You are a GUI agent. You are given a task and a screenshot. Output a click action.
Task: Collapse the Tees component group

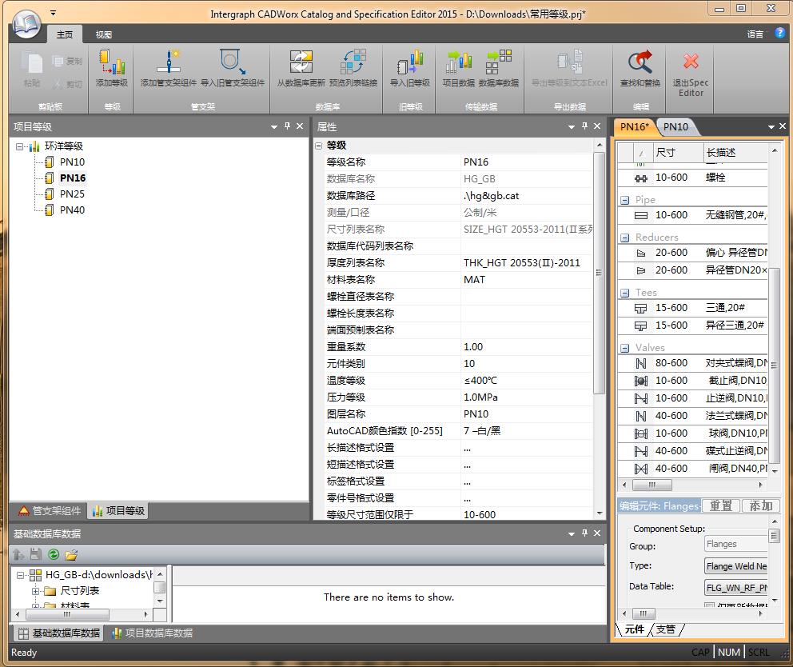[625, 293]
